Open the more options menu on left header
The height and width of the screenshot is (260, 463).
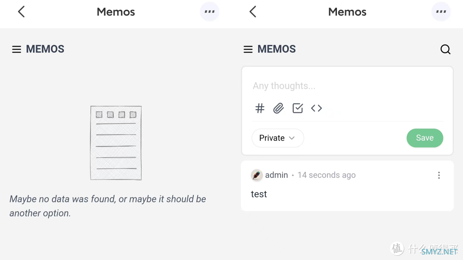tap(210, 12)
